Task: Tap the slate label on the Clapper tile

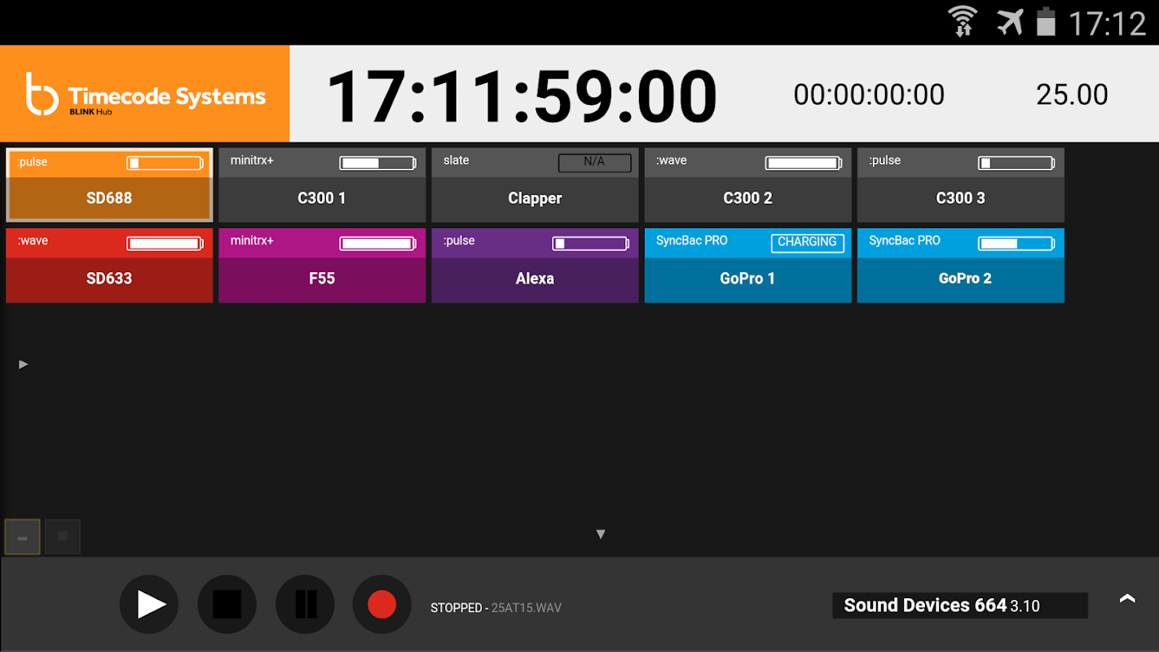Action: pos(456,161)
